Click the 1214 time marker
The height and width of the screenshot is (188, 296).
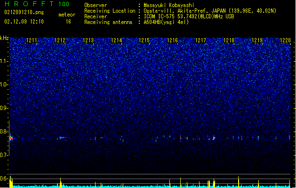pyautogui.click(x=116, y=40)
